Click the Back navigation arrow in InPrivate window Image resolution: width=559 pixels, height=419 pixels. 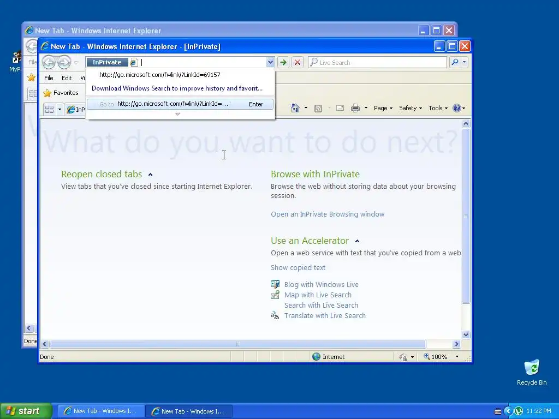tap(49, 62)
